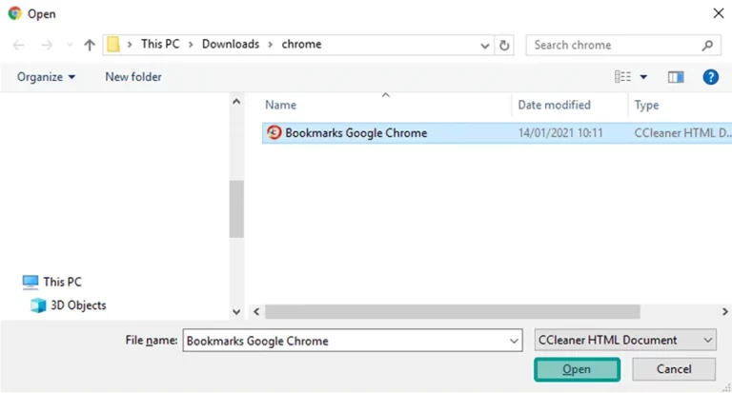Click the search magnifier icon

coord(707,46)
